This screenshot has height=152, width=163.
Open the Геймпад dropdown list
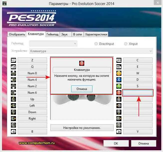pos(53,44)
